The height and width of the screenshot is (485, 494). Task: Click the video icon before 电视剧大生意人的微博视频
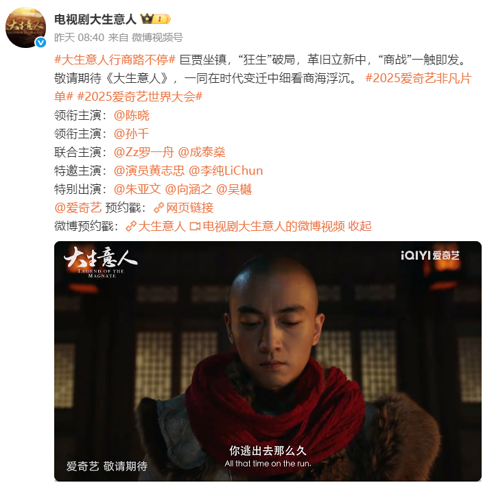click(196, 227)
